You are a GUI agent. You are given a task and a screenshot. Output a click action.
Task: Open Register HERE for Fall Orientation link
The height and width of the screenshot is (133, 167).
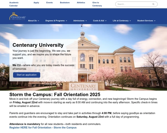pyautogui.click(x=43, y=127)
